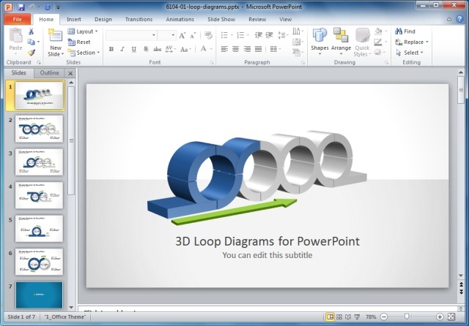Switch to Slide Sorter view

(x=339, y=316)
